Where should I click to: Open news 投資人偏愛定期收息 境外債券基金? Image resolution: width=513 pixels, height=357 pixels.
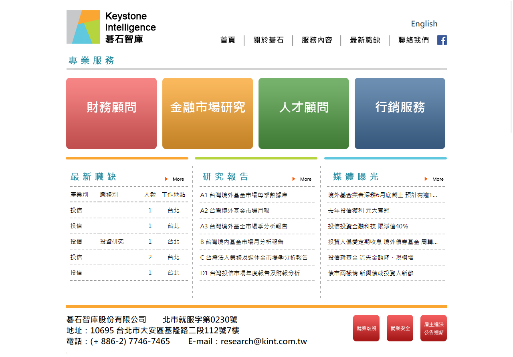[383, 242]
